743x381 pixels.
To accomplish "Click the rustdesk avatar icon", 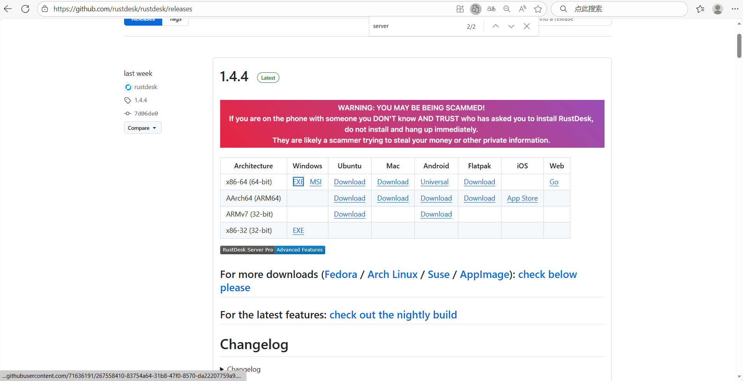I will point(128,87).
